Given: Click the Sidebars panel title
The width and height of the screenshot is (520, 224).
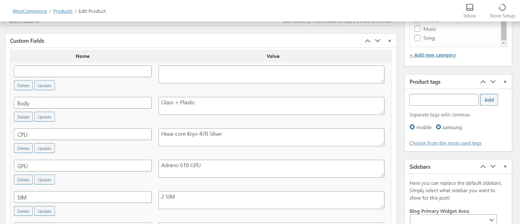Looking at the screenshot, I should pos(420,167).
